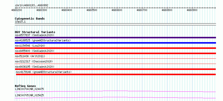Click ruler position 4660800
Image resolution: width=223 pixels, height=101 pixels.
coord(167,10)
